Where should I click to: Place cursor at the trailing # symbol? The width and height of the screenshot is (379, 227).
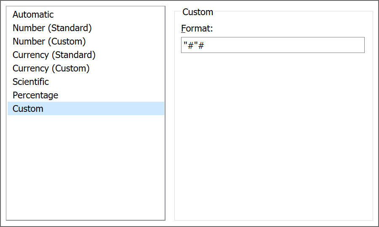(201, 45)
